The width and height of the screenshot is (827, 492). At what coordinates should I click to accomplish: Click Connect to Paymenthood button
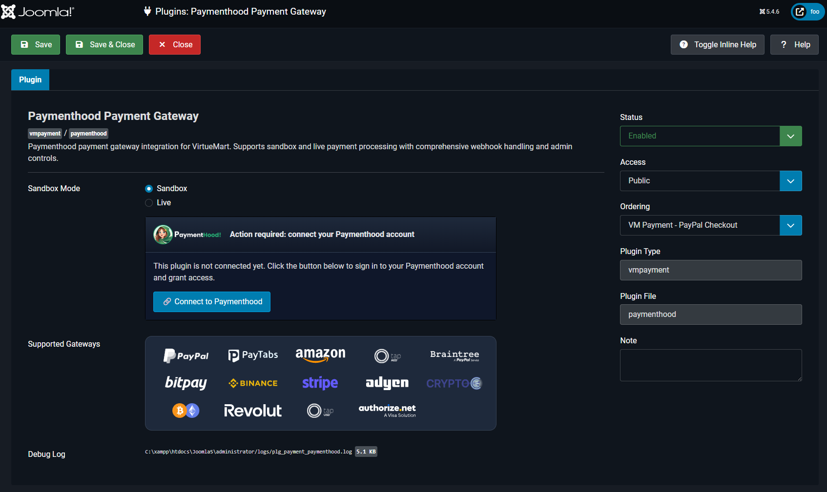[x=212, y=302]
